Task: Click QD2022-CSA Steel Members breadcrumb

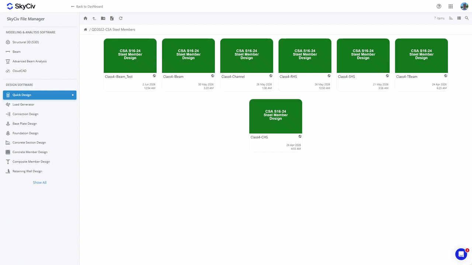Action: (113, 29)
